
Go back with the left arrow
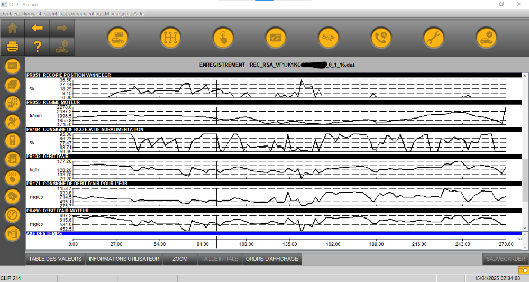(x=37, y=28)
